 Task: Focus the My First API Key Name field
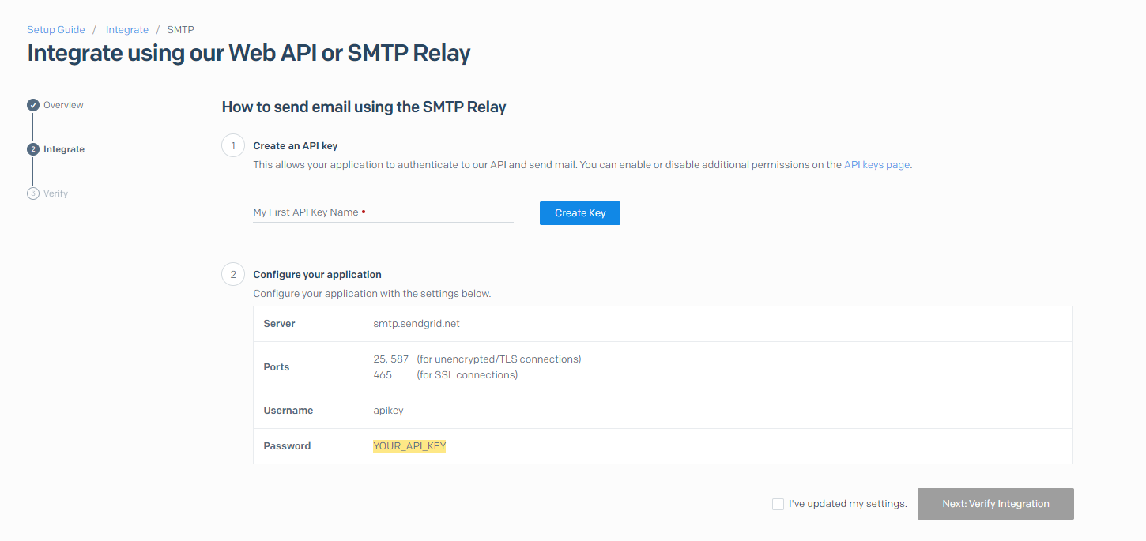[x=383, y=212]
